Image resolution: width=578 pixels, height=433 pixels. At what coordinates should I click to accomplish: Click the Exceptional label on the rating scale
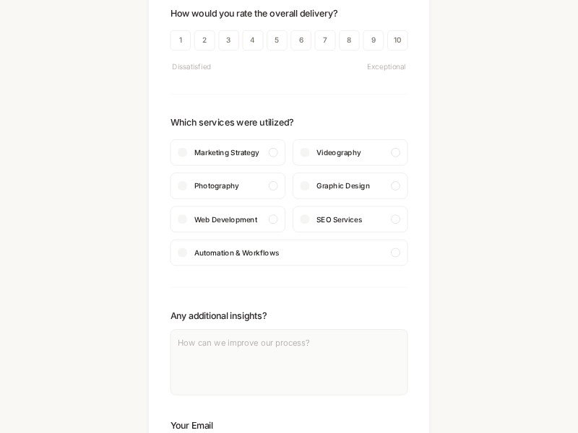point(387,66)
